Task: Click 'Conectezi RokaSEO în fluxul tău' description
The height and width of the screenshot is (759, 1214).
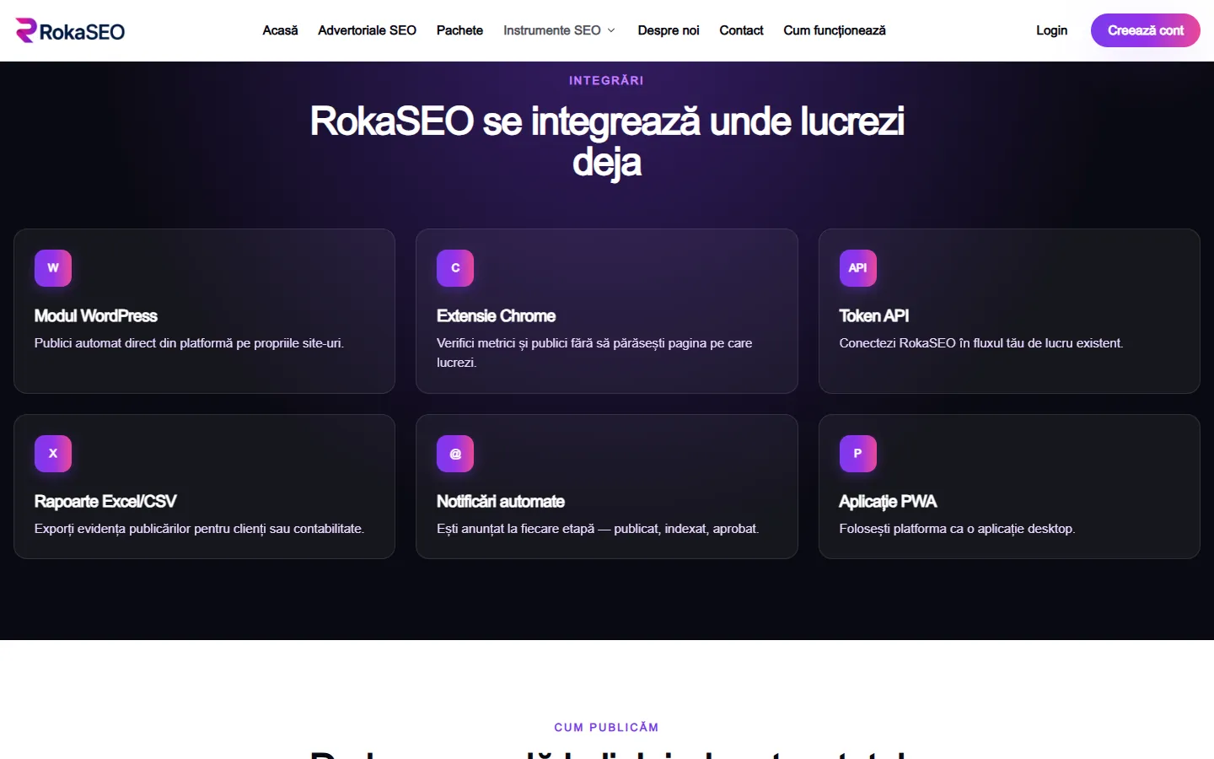Action: click(981, 343)
